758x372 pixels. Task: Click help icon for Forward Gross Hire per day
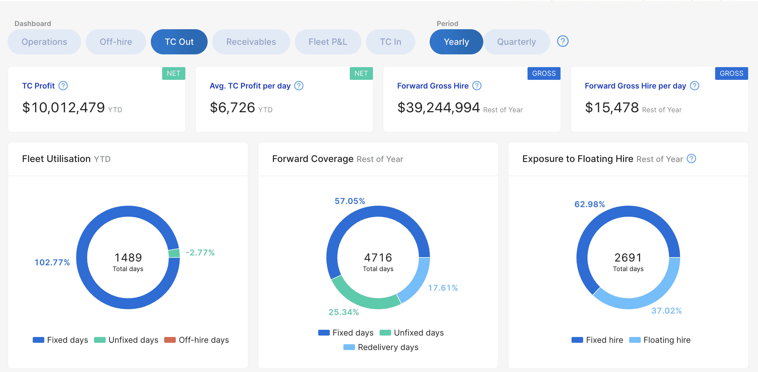694,86
